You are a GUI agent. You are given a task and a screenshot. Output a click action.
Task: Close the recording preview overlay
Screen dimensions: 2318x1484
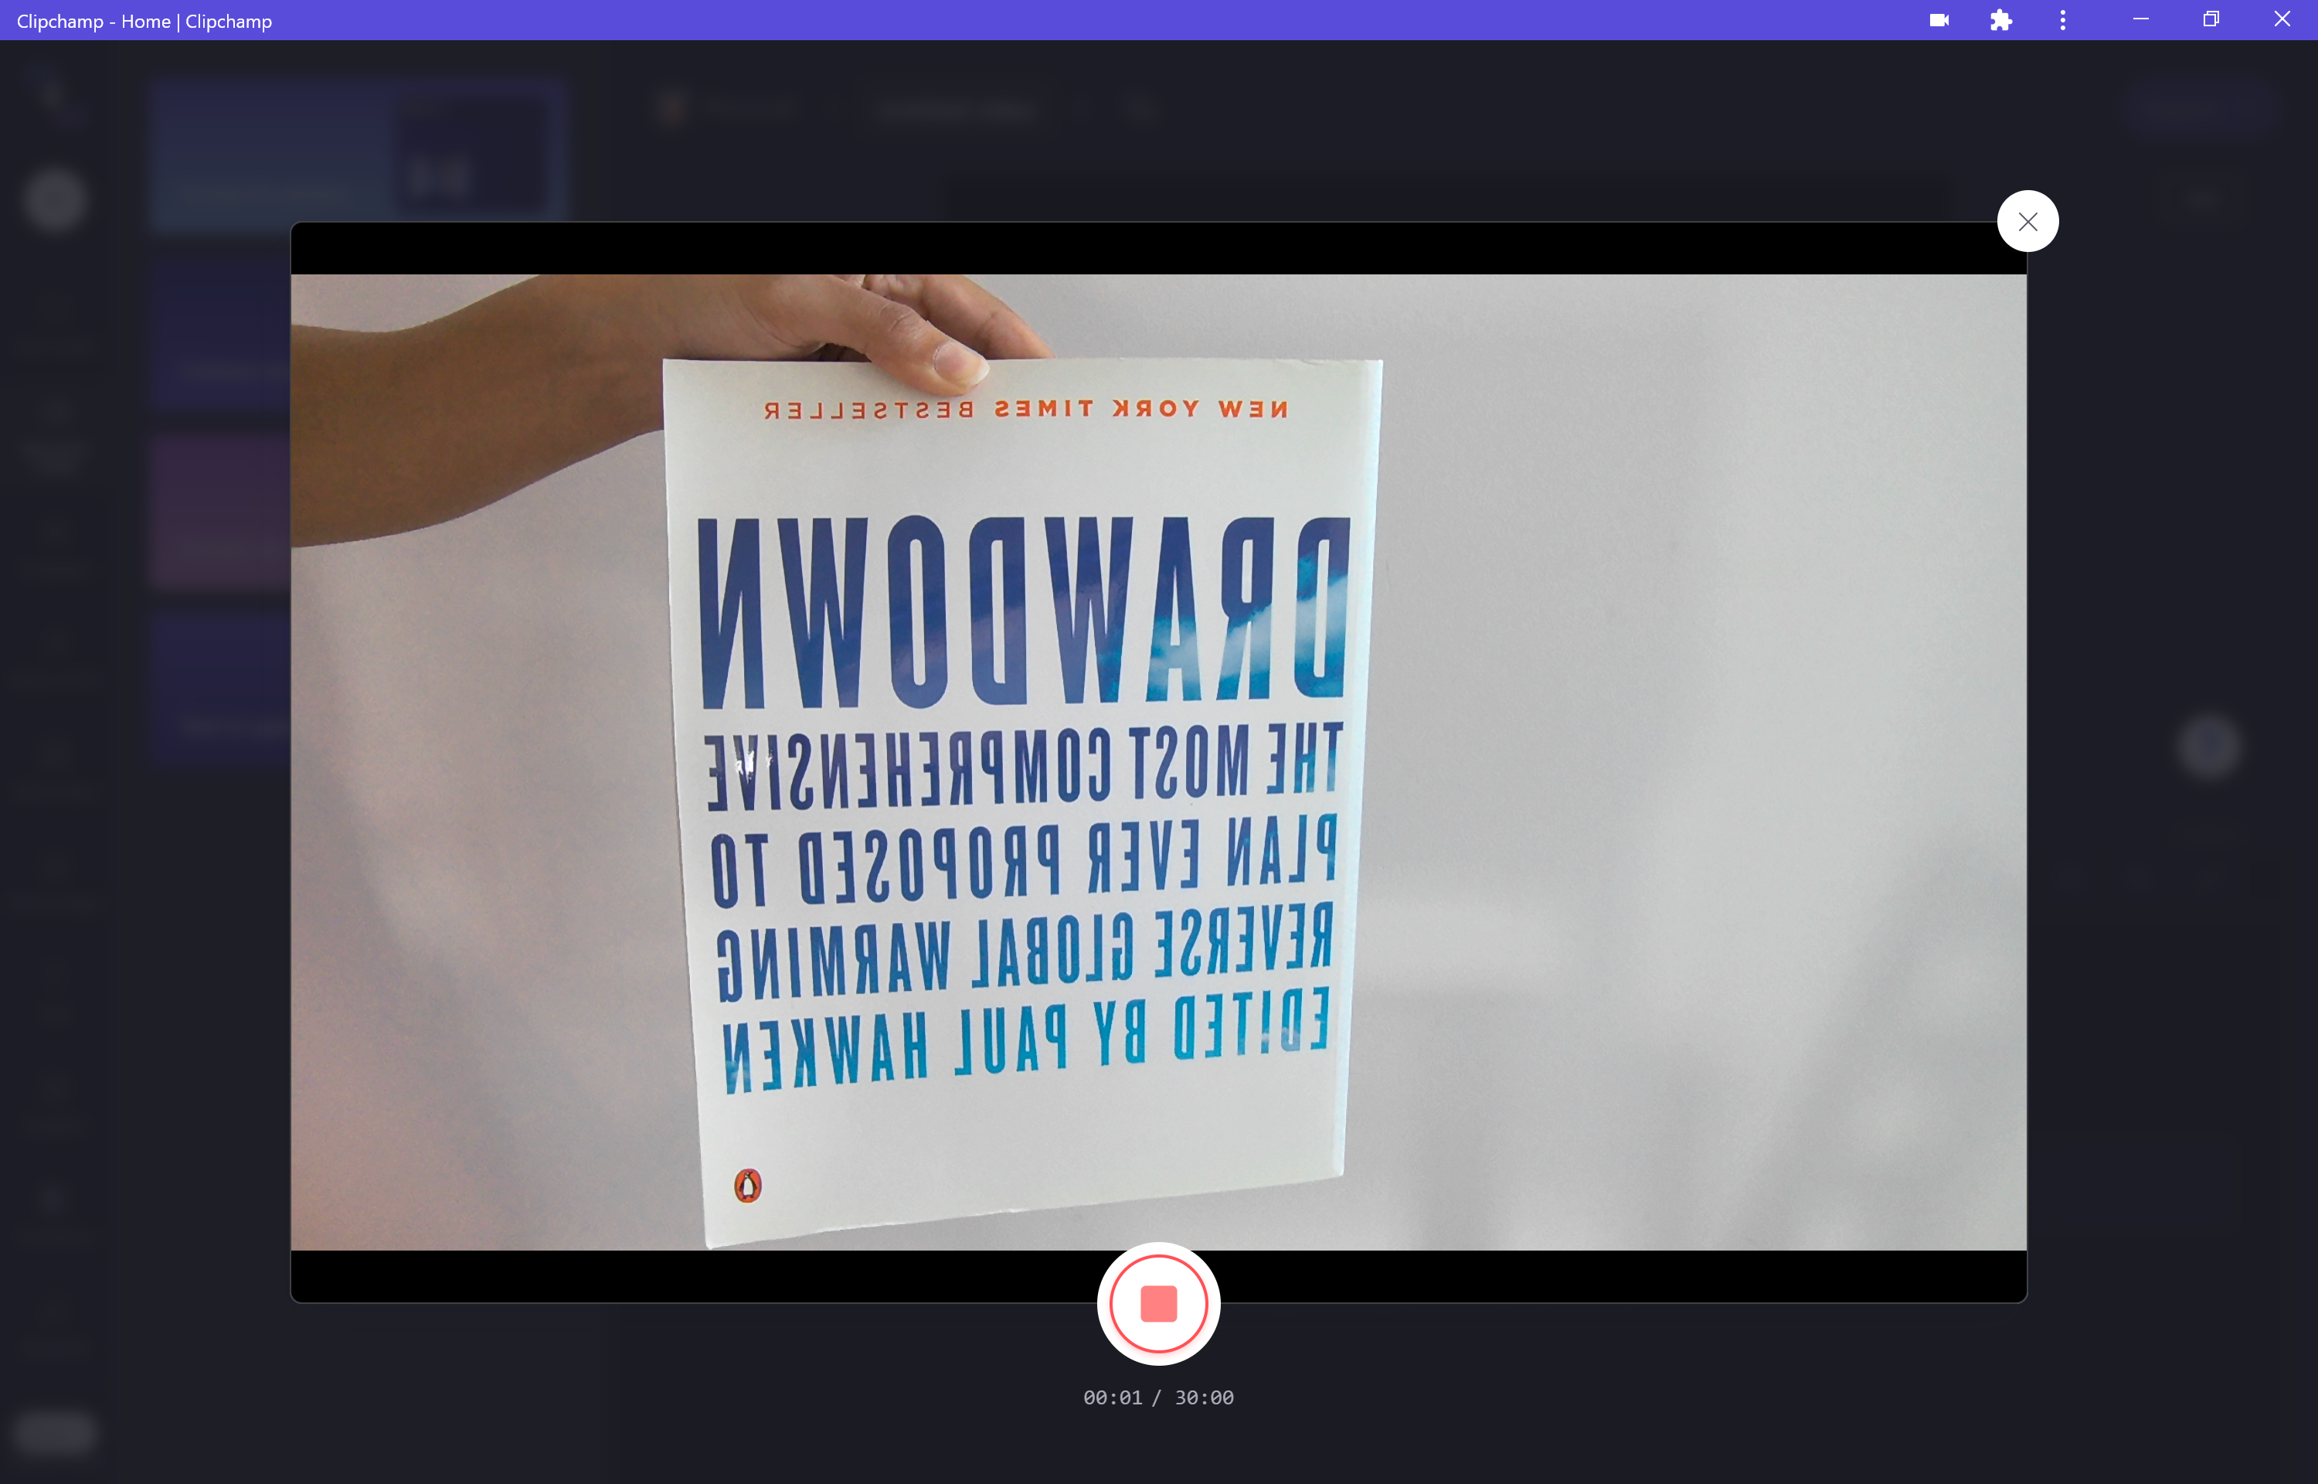[2027, 220]
